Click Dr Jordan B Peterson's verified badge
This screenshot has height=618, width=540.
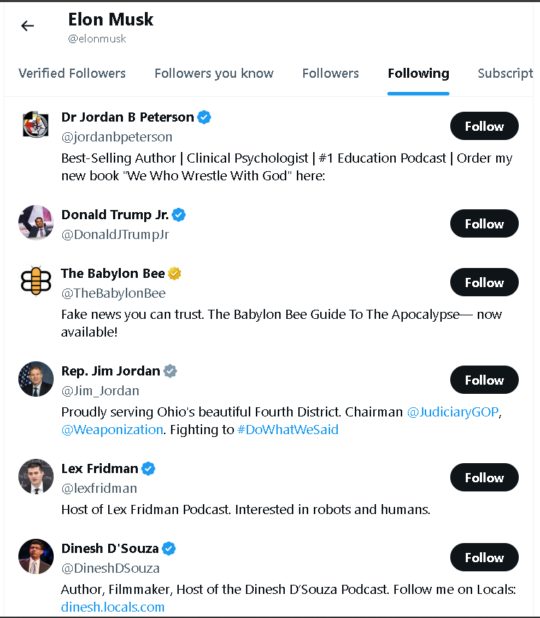204,117
